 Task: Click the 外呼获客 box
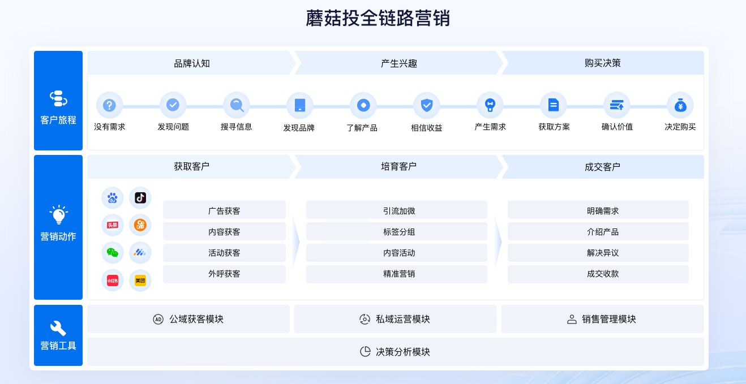pos(224,274)
